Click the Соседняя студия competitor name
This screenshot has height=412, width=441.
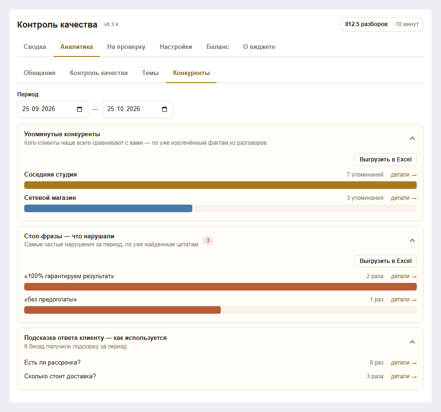[x=50, y=174]
